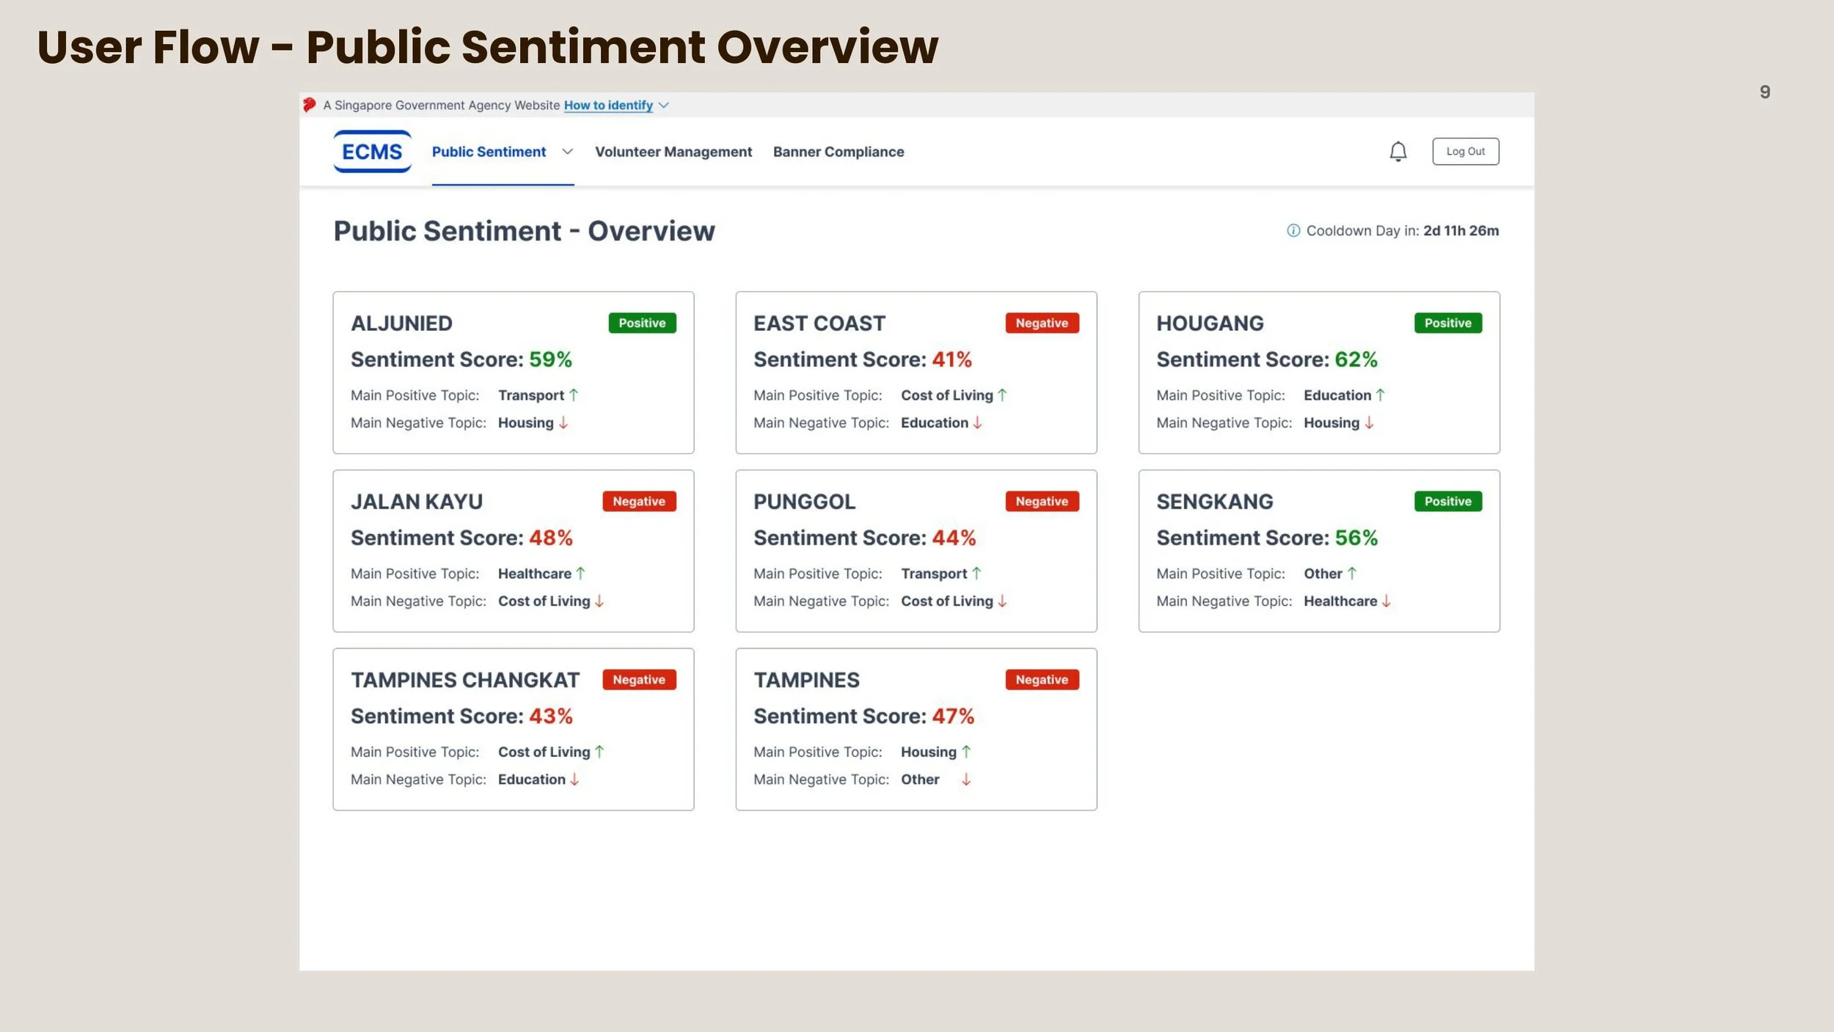Click up arrow next to Sengkang Other
The image size is (1834, 1032).
click(1351, 573)
